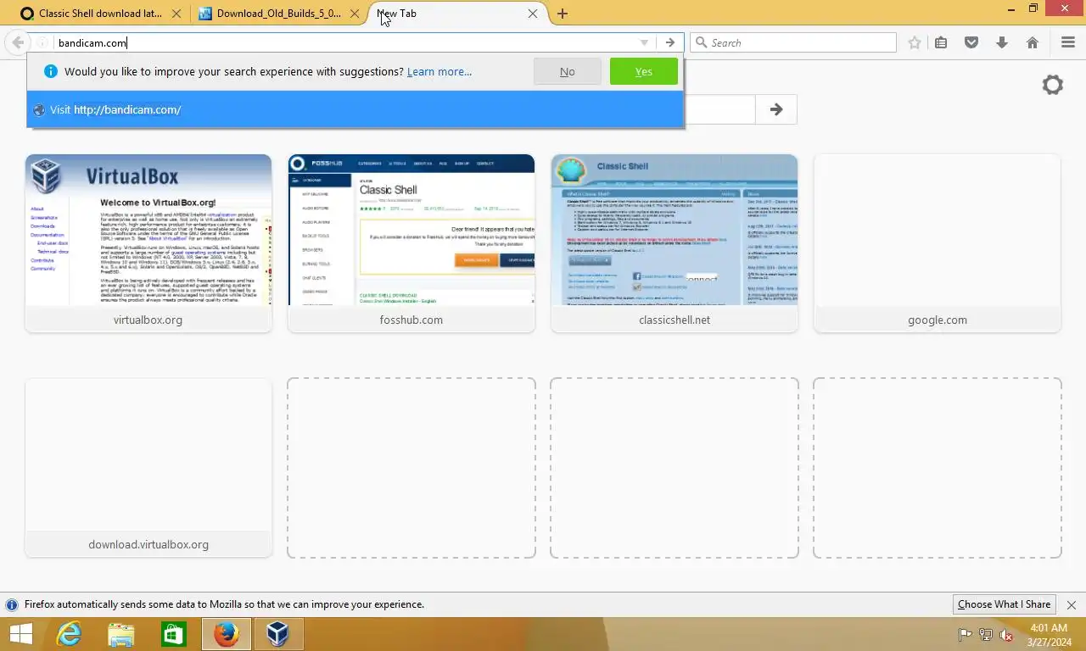Screen dimensions: 1086x651
Task: Close the New Tab tab
Action: 533,14
